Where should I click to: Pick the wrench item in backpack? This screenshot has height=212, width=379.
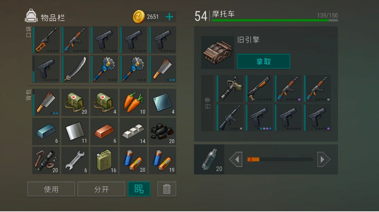point(75,161)
